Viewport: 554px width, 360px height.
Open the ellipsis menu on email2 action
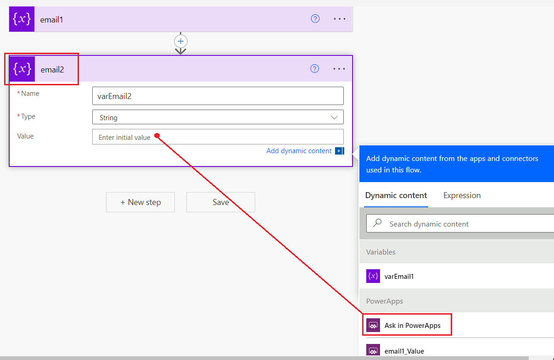coord(339,69)
